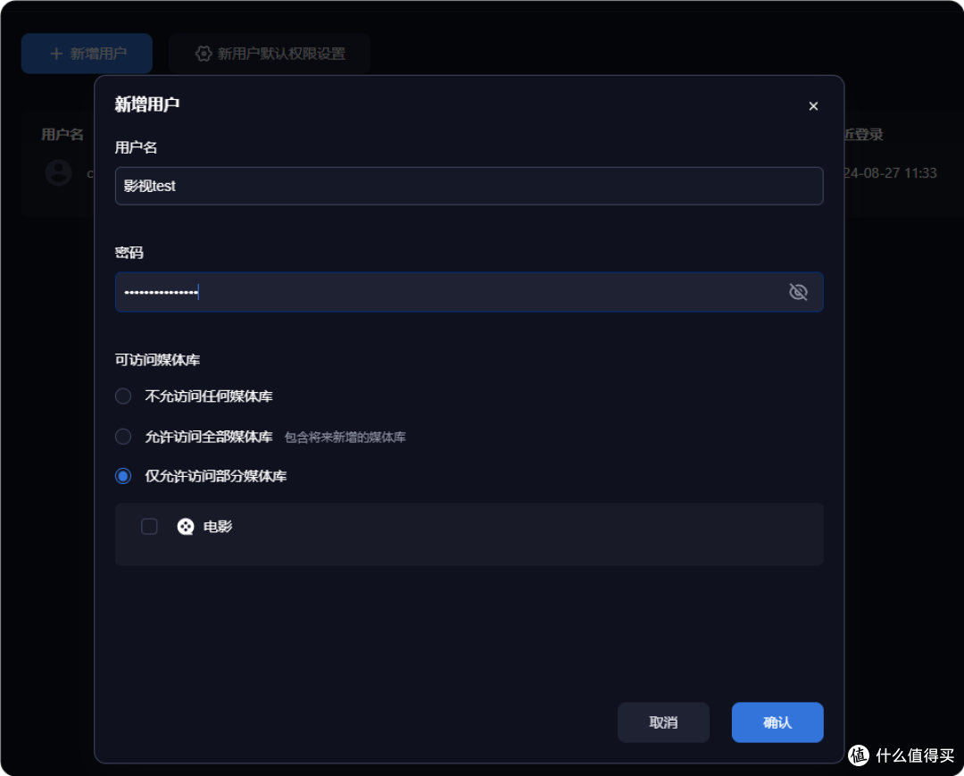Check the 电影 media library checkbox
Image resolution: width=964 pixels, height=776 pixels.
click(149, 527)
